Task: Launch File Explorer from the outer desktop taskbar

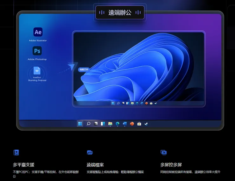Action: tap(110, 124)
